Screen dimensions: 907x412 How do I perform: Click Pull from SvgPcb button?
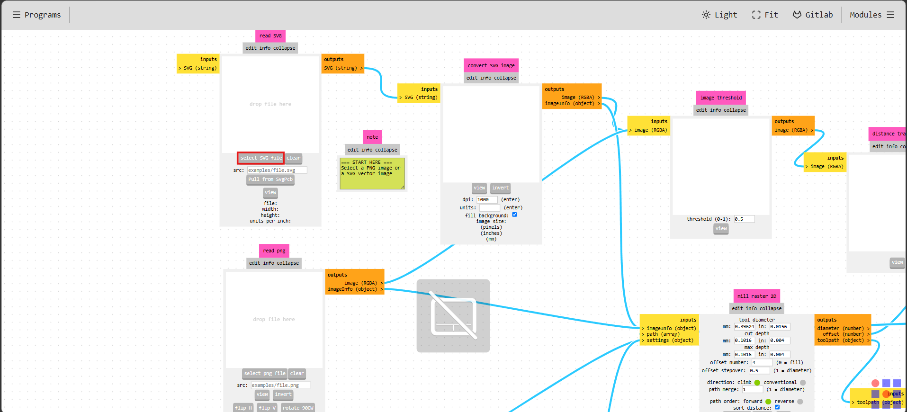click(x=270, y=179)
